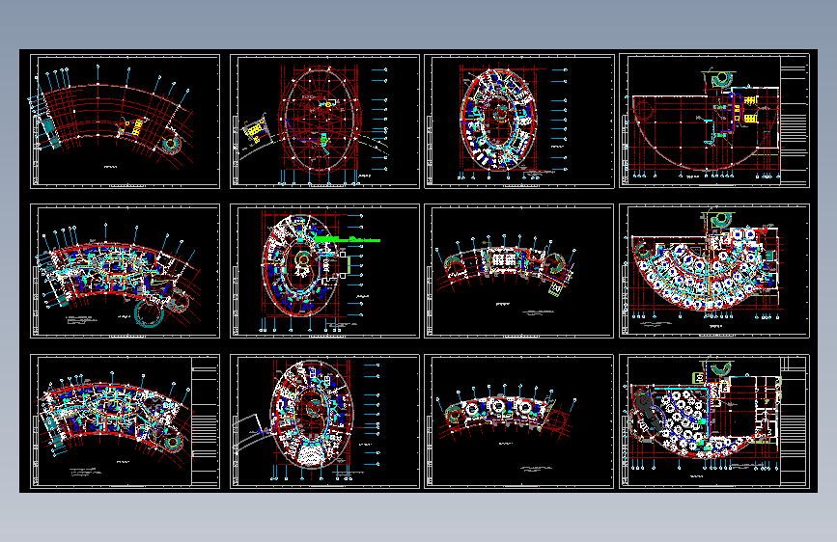Click the title block strip of the top-right sheet

click(x=794, y=120)
